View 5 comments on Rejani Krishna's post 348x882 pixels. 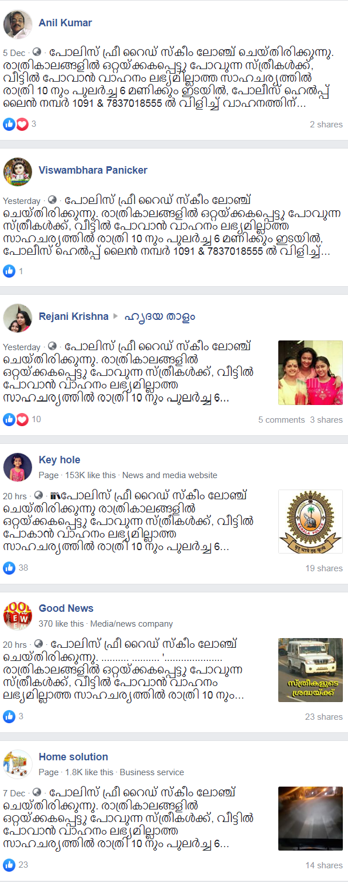pos(282,420)
